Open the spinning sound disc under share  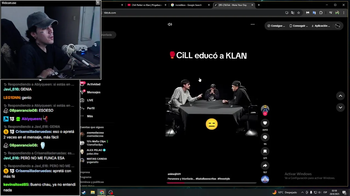(x=265, y=179)
